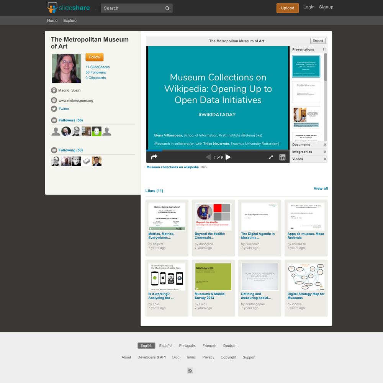Select the English language tab

coord(146,345)
